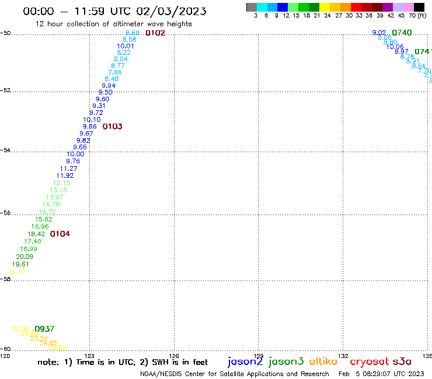Image resolution: width=432 pixels, height=379 pixels.
Task: Click the longitude axis label 123
Action: (x=89, y=356)
